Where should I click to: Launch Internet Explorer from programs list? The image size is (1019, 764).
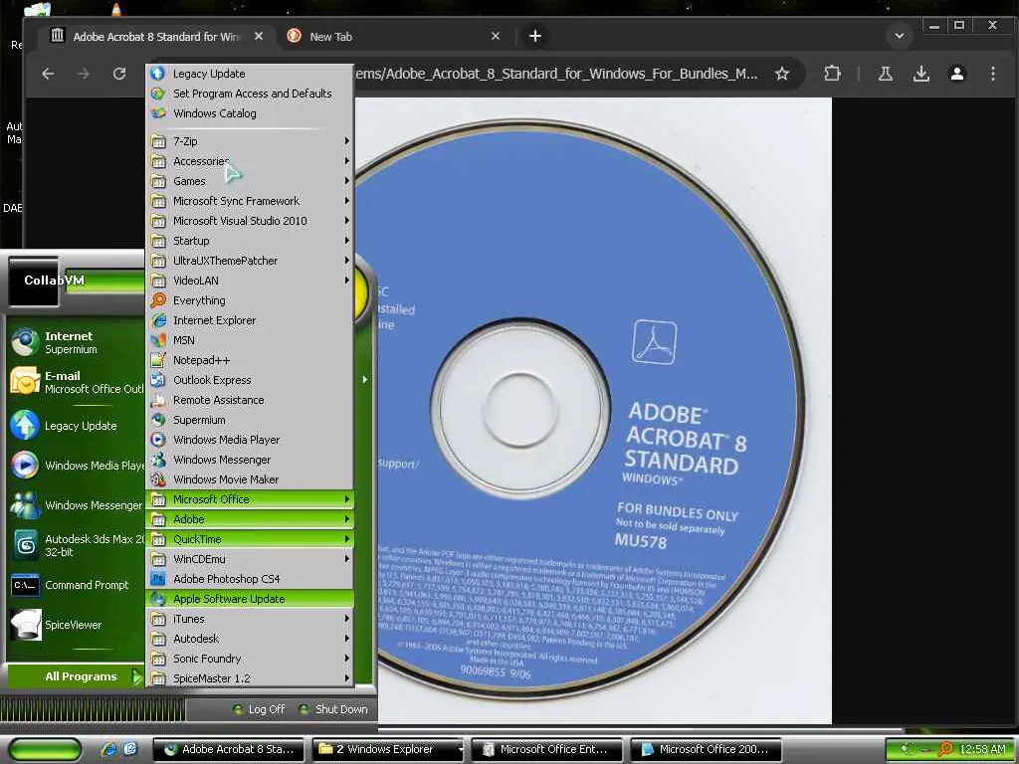coord(250,320)
